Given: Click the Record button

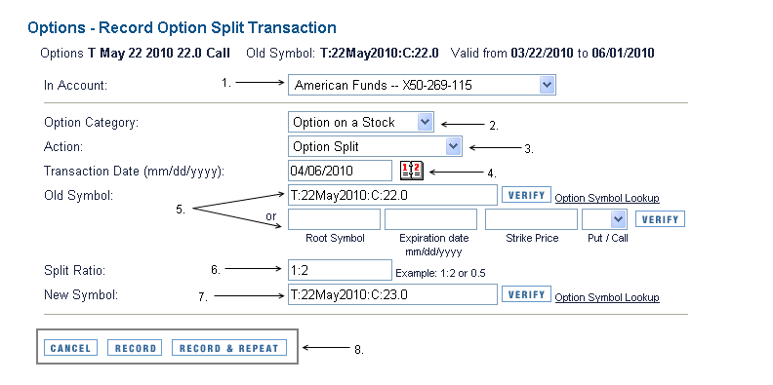Looking at the screenshot, I should pyautogui.click(x=135, y=348).
